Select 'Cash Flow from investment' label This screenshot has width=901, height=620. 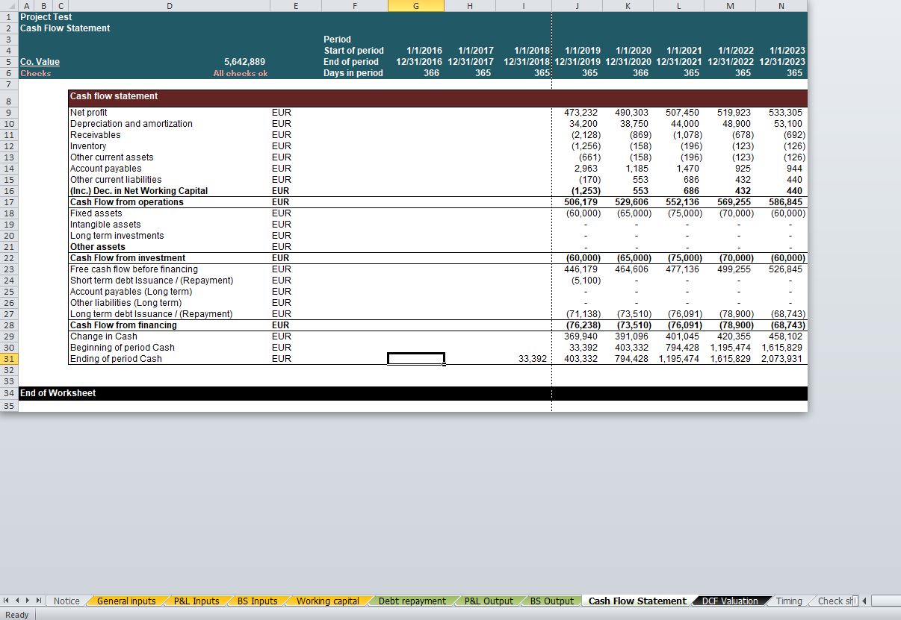128,258
